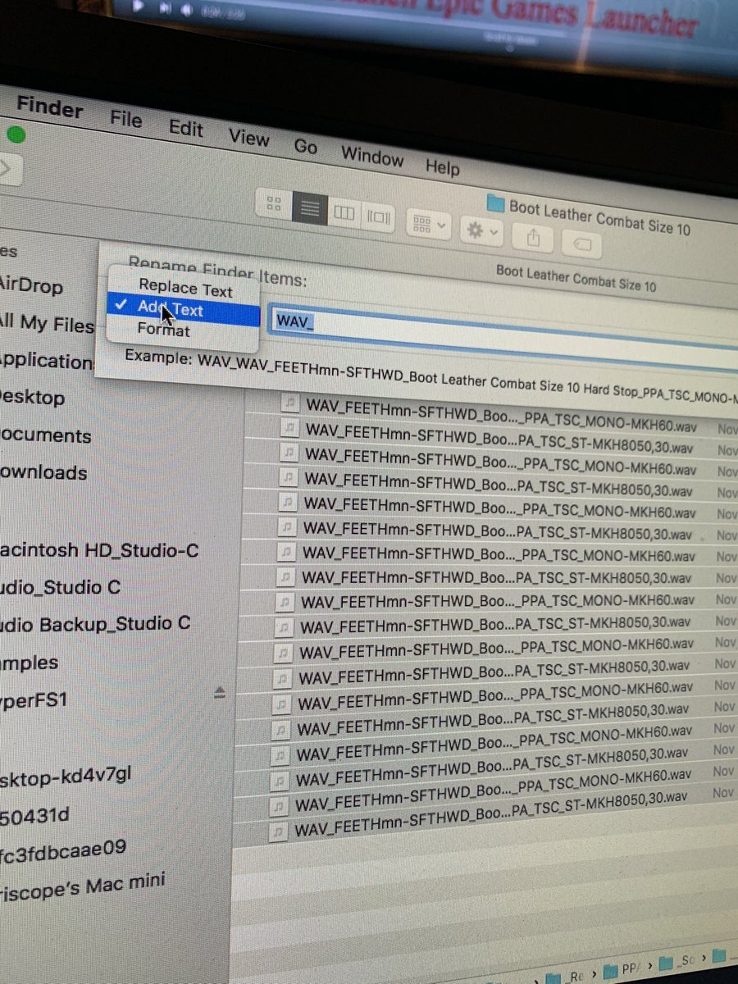Open Applications in the sidebar
The height and width of the screenshot is (984, 738).
click(48, 361)
